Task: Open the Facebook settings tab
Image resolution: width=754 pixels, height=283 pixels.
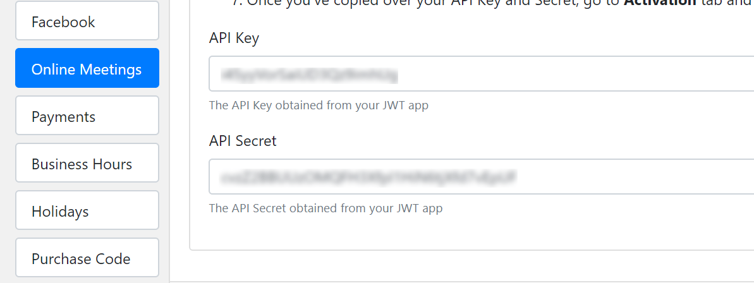Action: 87,21
